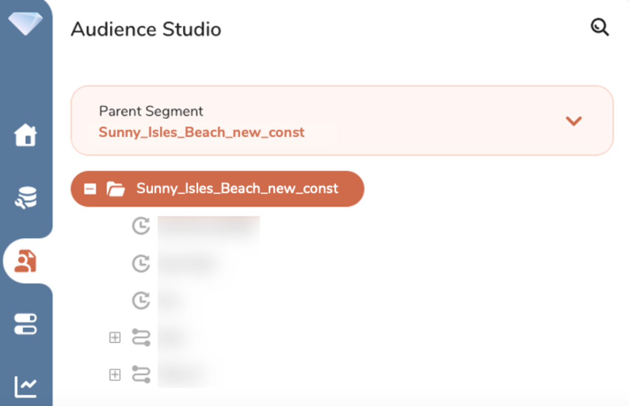
Task: Click the open folder icon in the root node
Action: pos(115,189)
